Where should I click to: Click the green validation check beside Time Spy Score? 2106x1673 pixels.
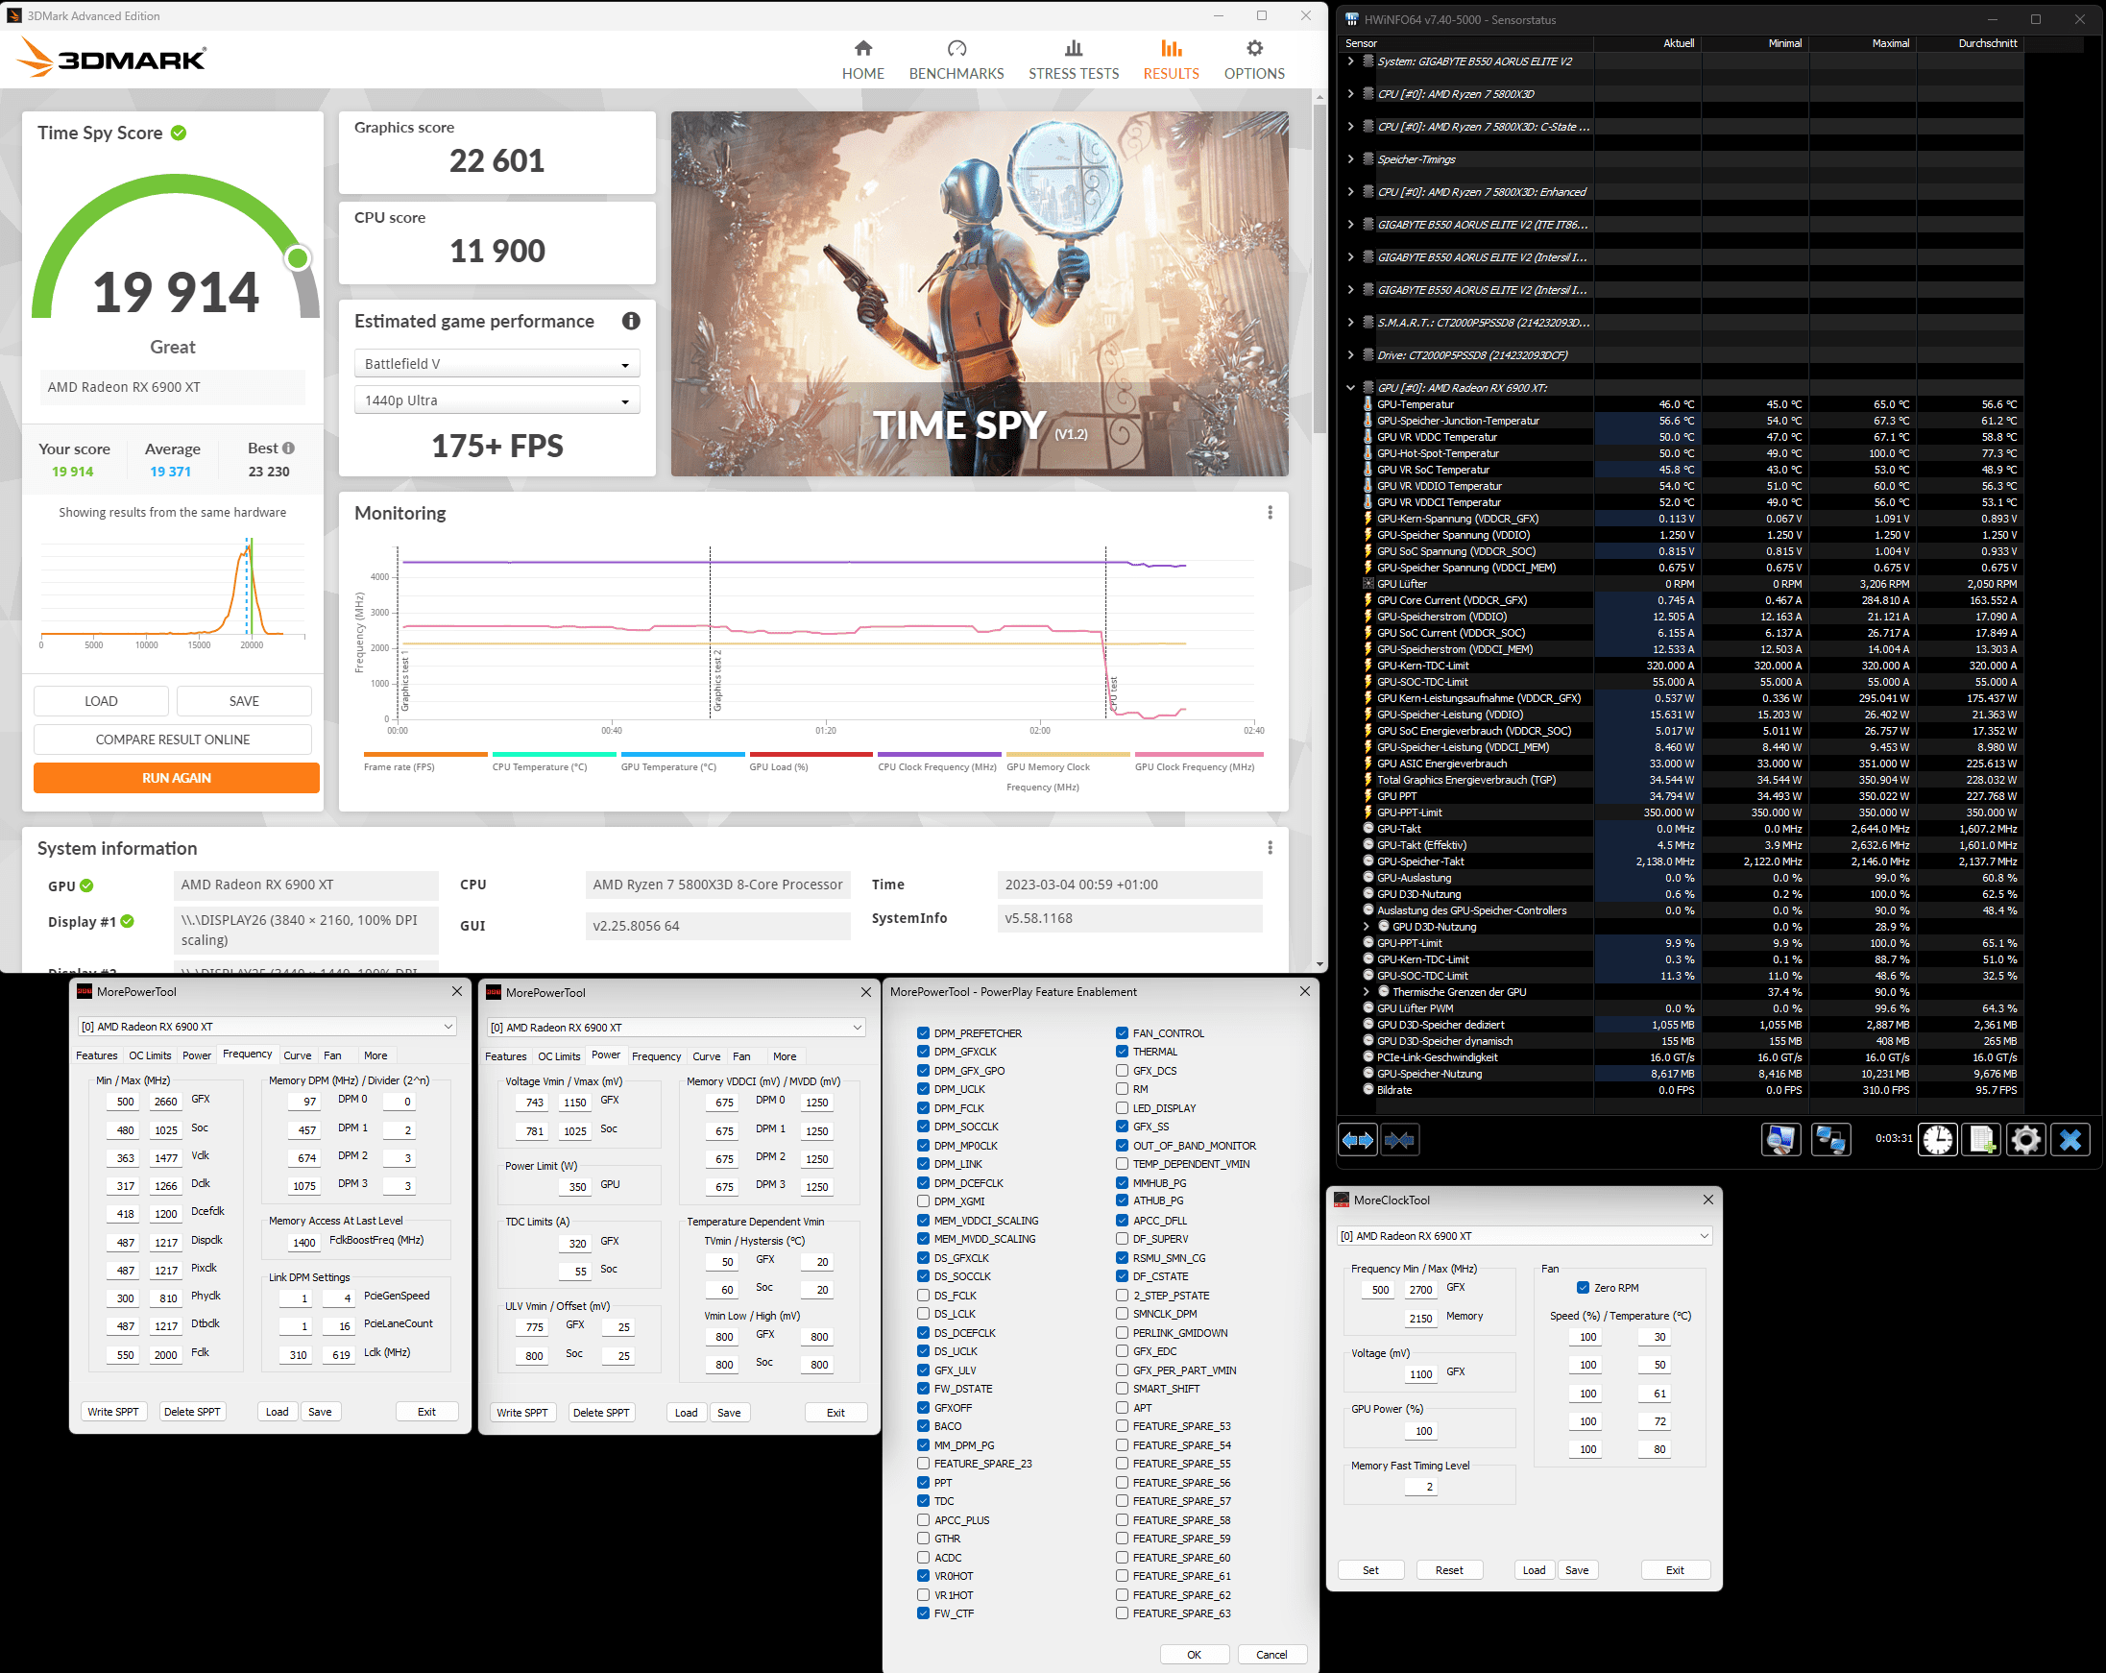tap(179, 133)
